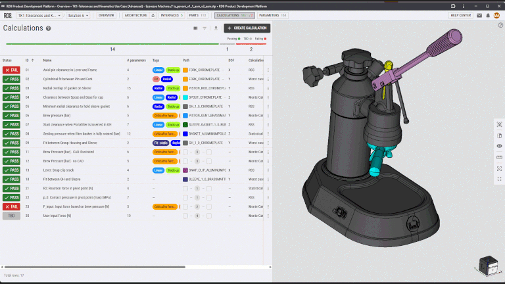Sort by the ID column arrow
This screenshot has width=505, height=284.
tap(32, 60)
